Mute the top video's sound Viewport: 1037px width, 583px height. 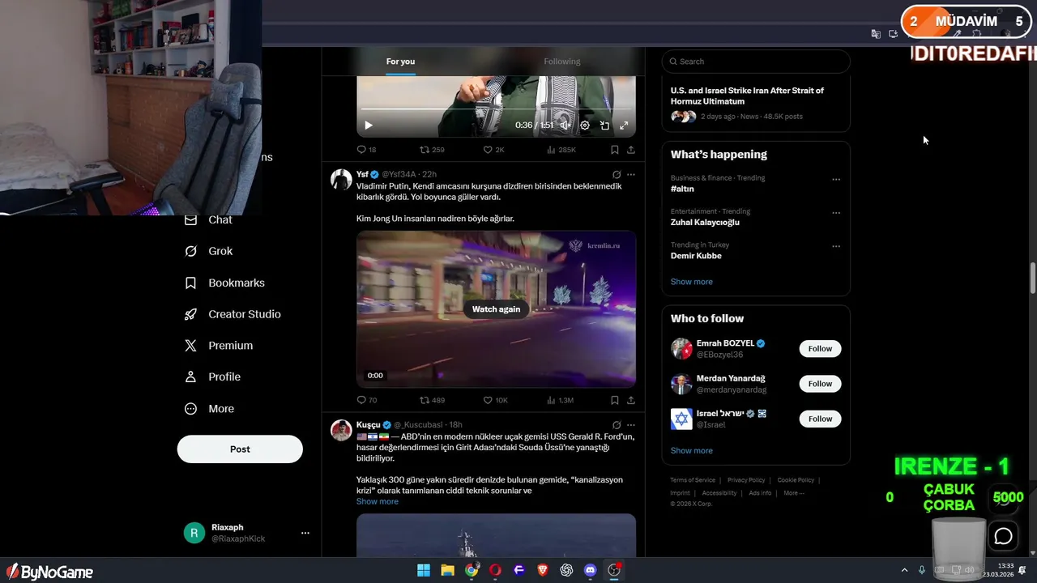point(565,126)
